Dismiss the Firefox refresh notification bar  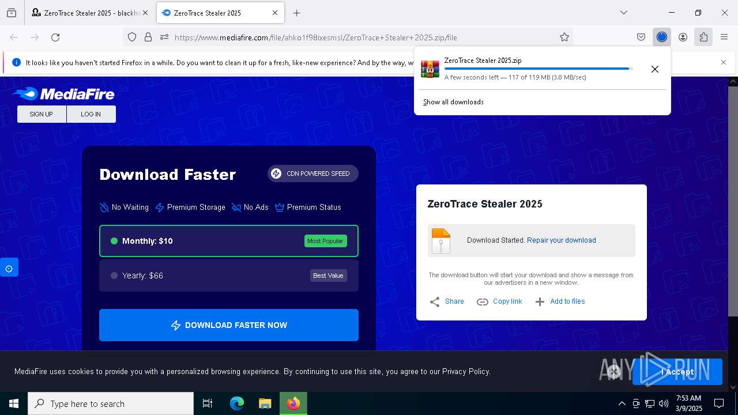(x=724, y=62)
